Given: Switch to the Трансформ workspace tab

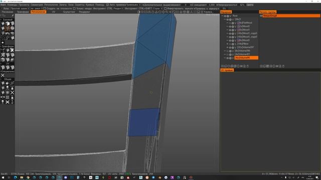Looking at the screenshot, I should coord(23,12).
